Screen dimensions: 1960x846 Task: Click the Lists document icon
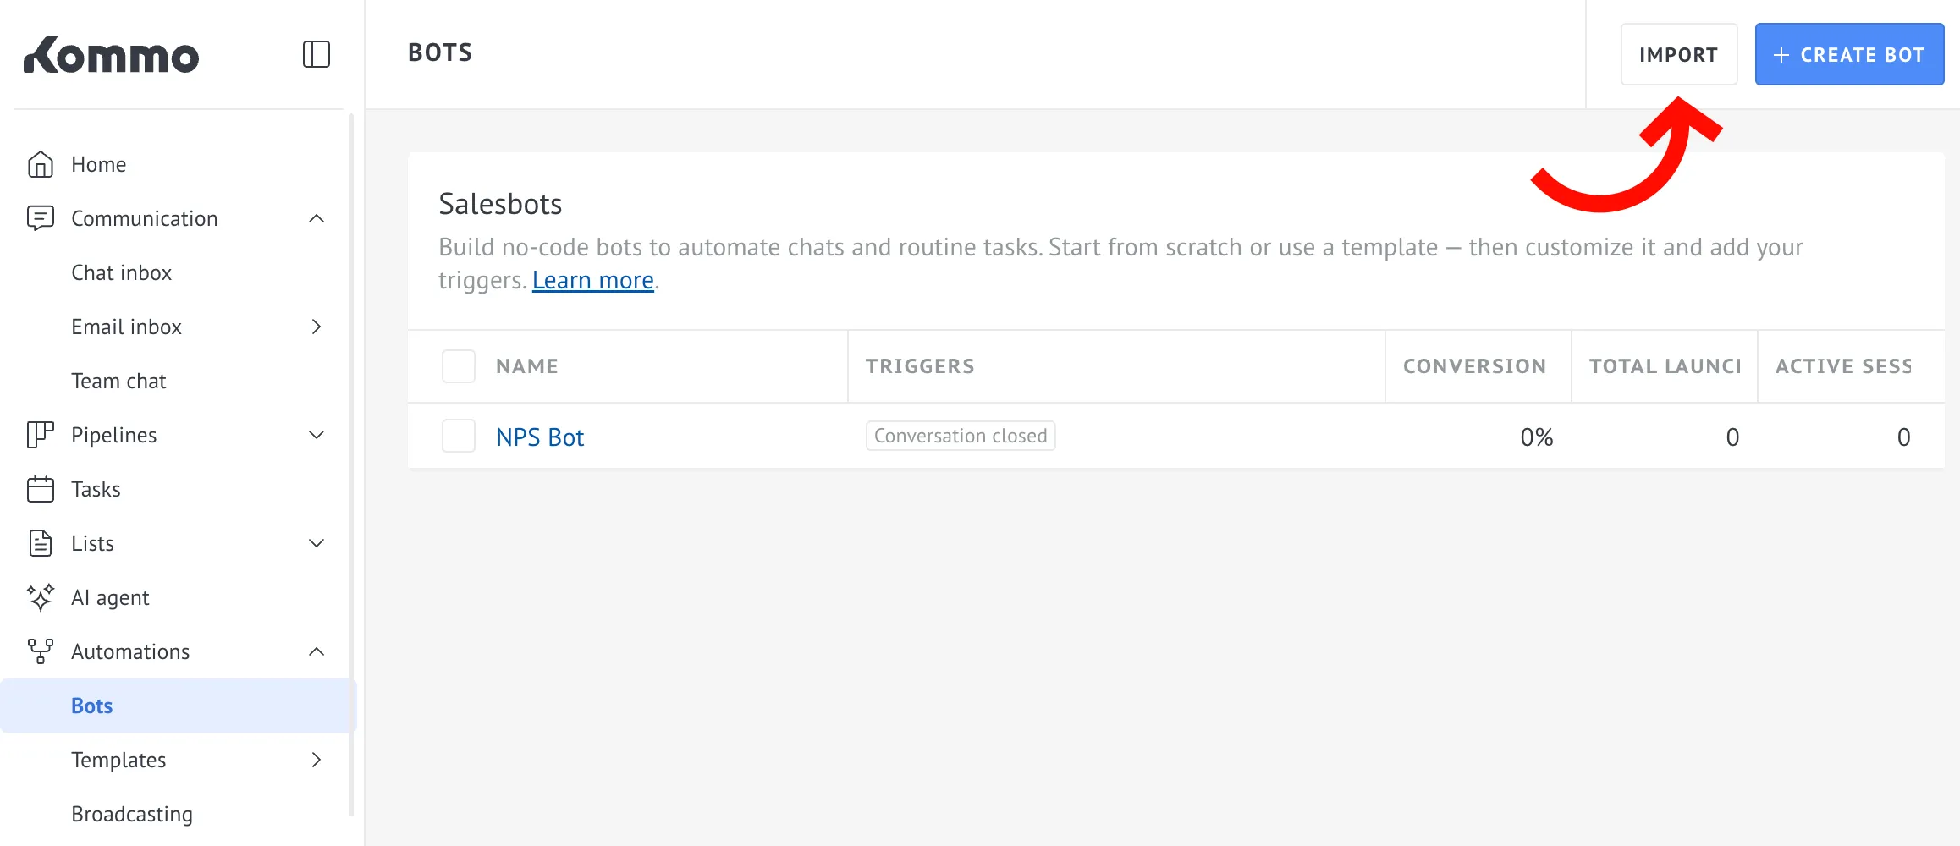41,543
